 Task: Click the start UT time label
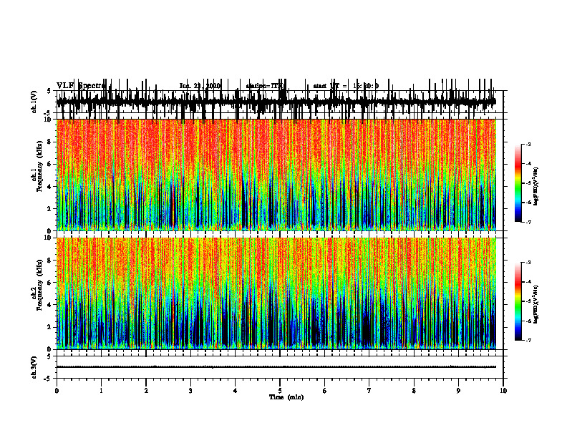point(346,86)
